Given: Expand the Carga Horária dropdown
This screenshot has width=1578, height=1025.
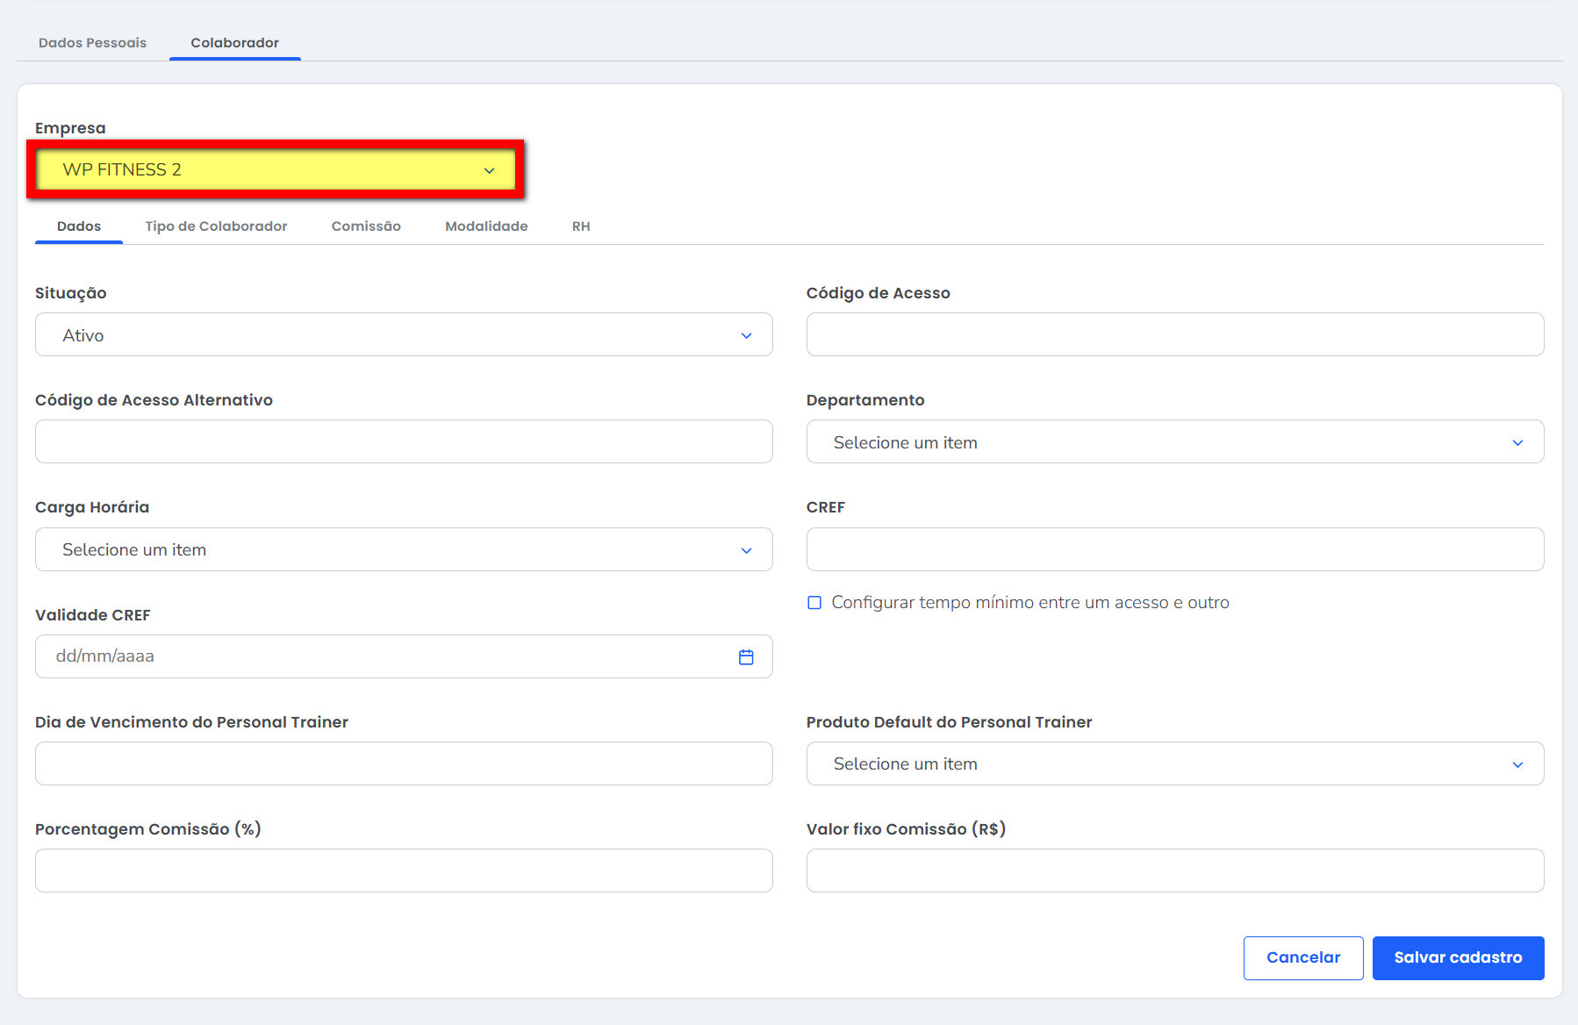Looking at the screenshot, I should pyautogui.click(x=404, y=549).
